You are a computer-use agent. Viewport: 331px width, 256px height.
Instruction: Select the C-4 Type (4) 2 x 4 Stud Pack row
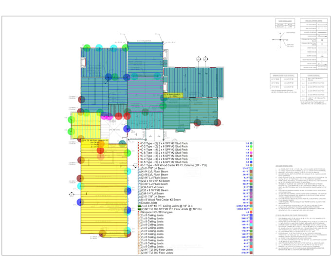point(195,150)
